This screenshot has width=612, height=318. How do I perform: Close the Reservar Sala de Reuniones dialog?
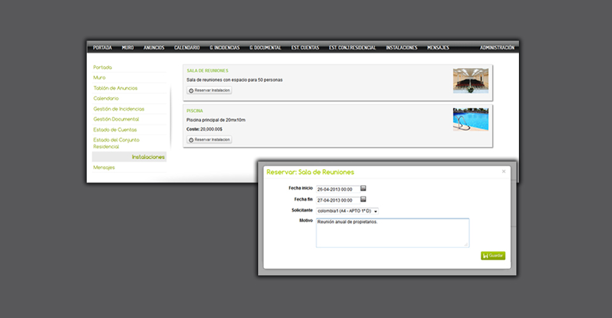point(504,171)
